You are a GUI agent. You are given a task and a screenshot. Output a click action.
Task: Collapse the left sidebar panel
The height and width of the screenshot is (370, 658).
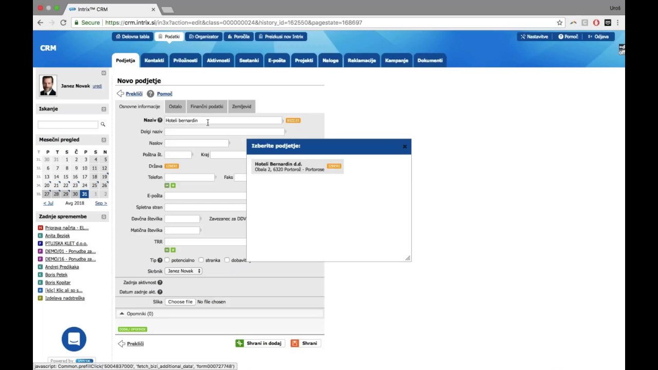pos(104,73)
